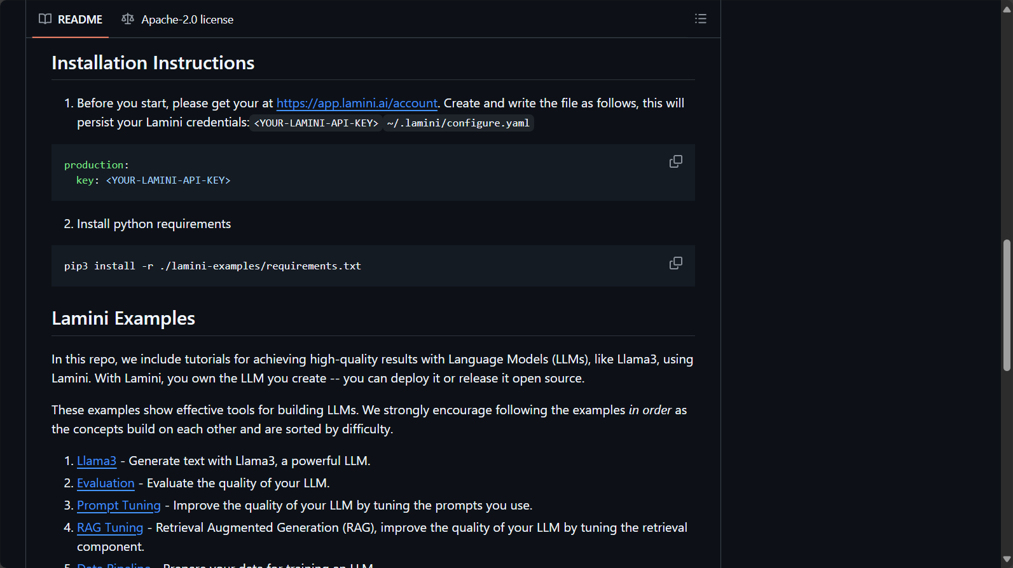Switch to Apache-2.0 license tab

pyautogui.click(x=177, y=19)
